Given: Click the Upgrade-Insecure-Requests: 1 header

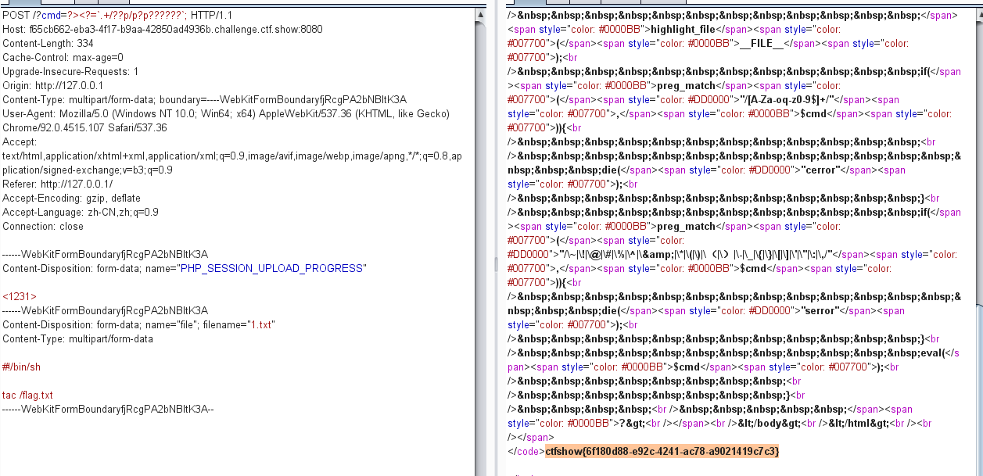Looking at the screenshot, I should pos(70,71).
